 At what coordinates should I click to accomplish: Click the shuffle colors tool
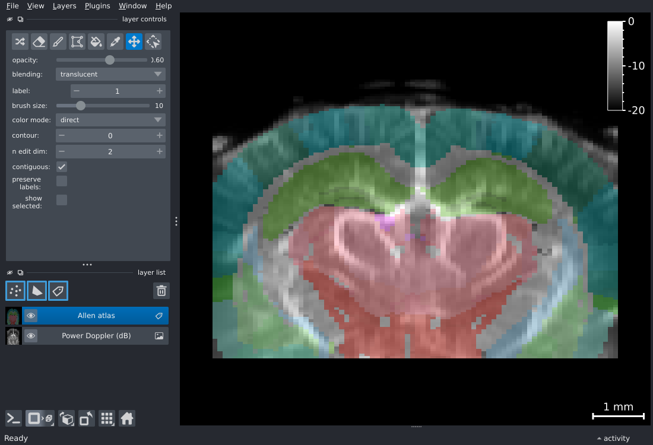[20, 42]
